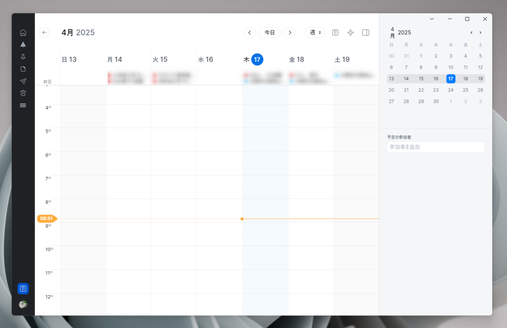The image size is (507, 328).
Task: Select the highlighted calendar icon in sidebar
Action: click(x=23, y=288)
